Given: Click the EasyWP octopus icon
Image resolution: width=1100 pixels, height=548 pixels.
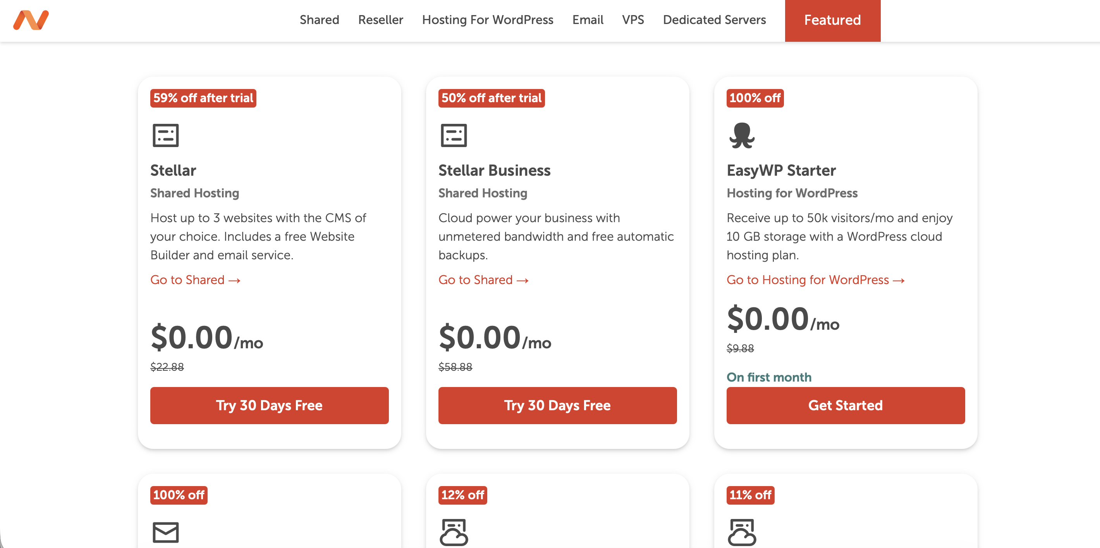Looking at the screenshot, I should point(742,135).
